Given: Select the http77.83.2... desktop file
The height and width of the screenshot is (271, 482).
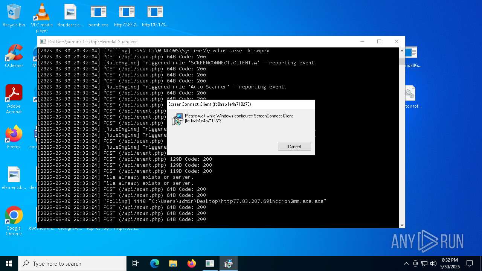Looking at the screenshot, I should pos(127,16).
